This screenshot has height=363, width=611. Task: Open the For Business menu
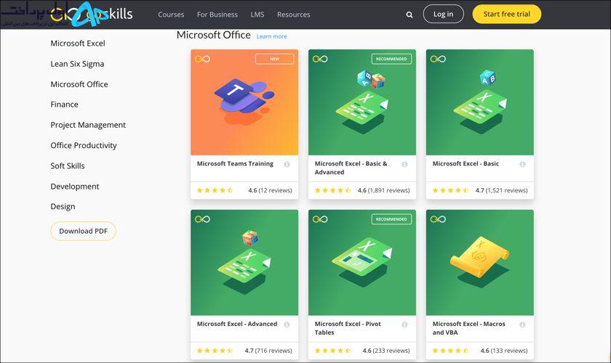pos(217,15)
